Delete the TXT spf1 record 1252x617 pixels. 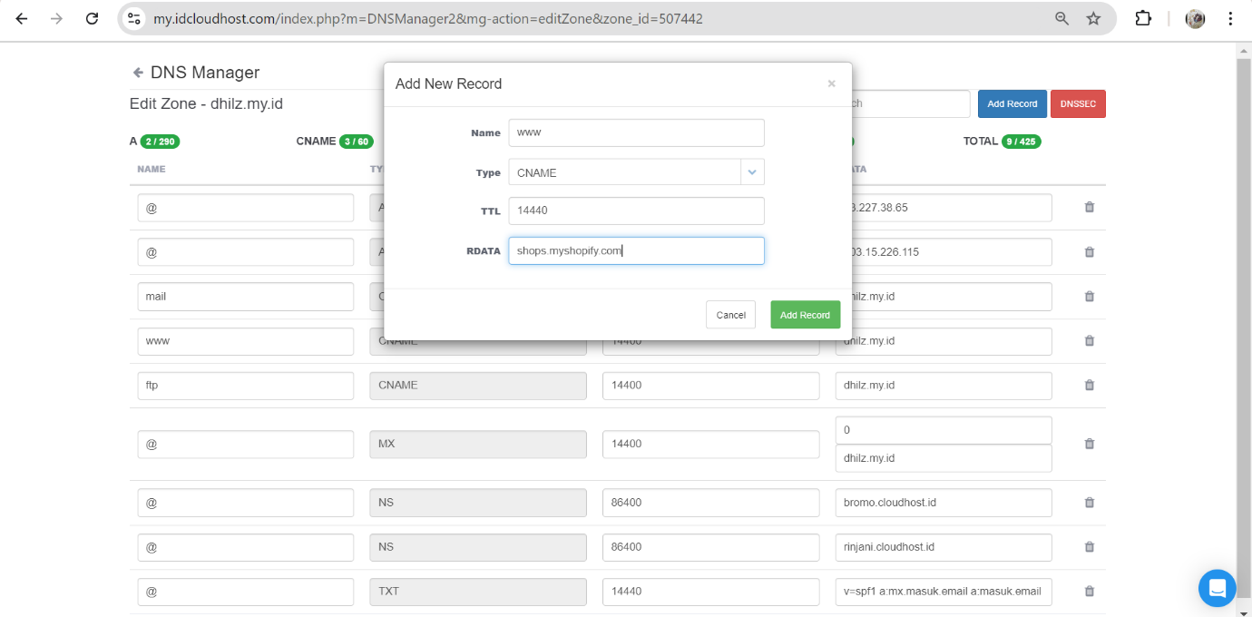(x=1090, y=591)
